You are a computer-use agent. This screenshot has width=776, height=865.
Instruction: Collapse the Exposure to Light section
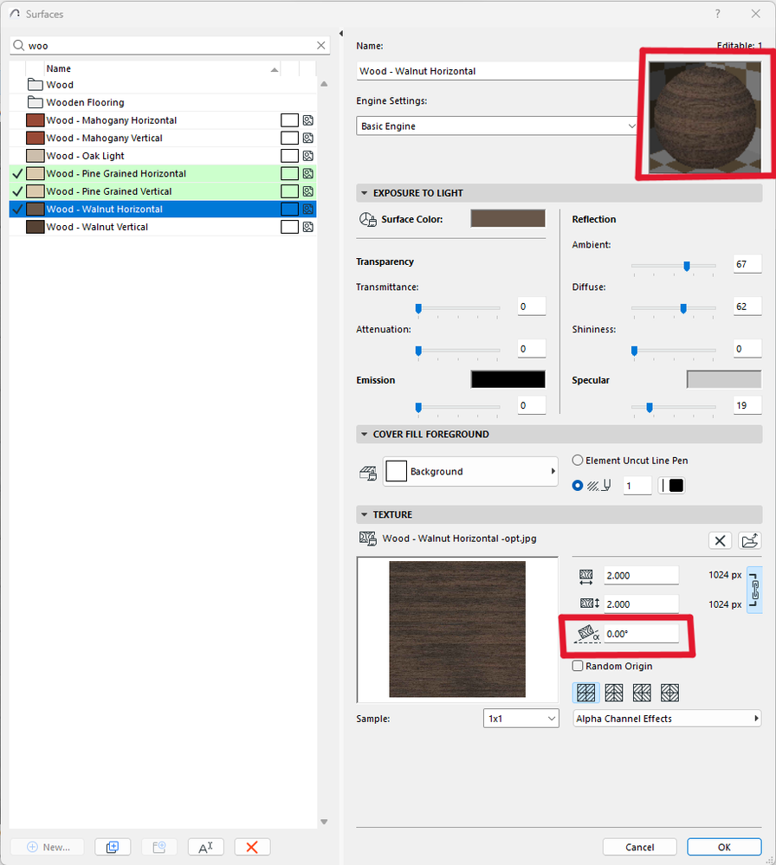[x=365, y=193]
